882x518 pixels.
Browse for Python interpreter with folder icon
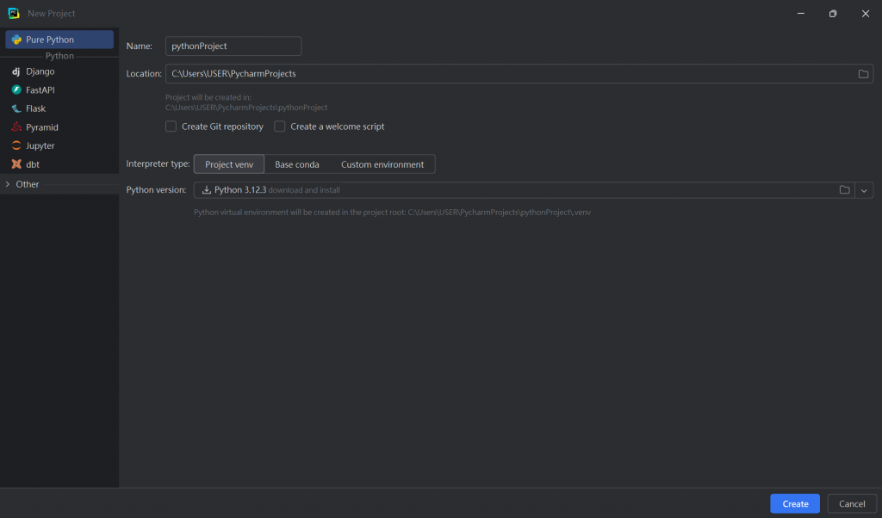844,190
